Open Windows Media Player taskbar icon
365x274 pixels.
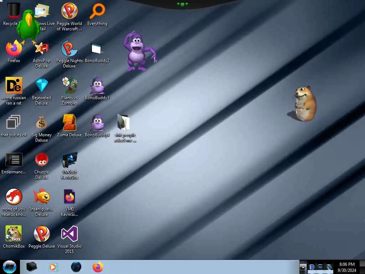[x=53, y=267]
